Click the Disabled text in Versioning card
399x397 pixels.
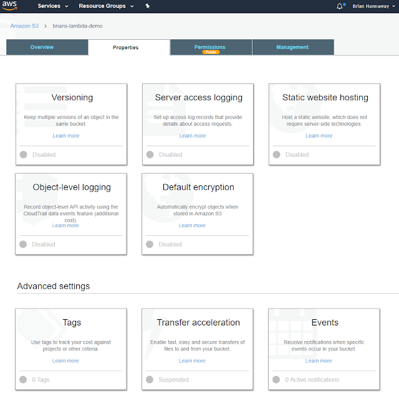pos(44,155)
